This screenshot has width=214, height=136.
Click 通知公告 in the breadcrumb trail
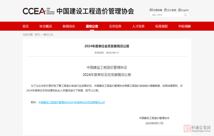[x=48, y=35]
